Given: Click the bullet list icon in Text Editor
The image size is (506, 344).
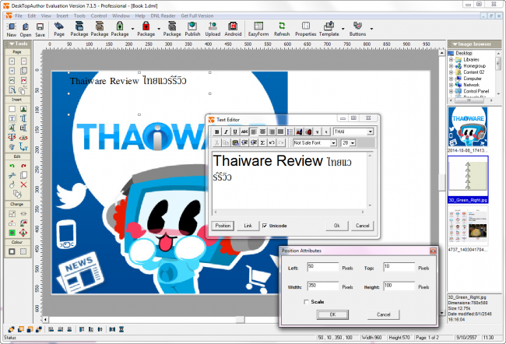Looking at the screenshot, I should click(290, 132).
